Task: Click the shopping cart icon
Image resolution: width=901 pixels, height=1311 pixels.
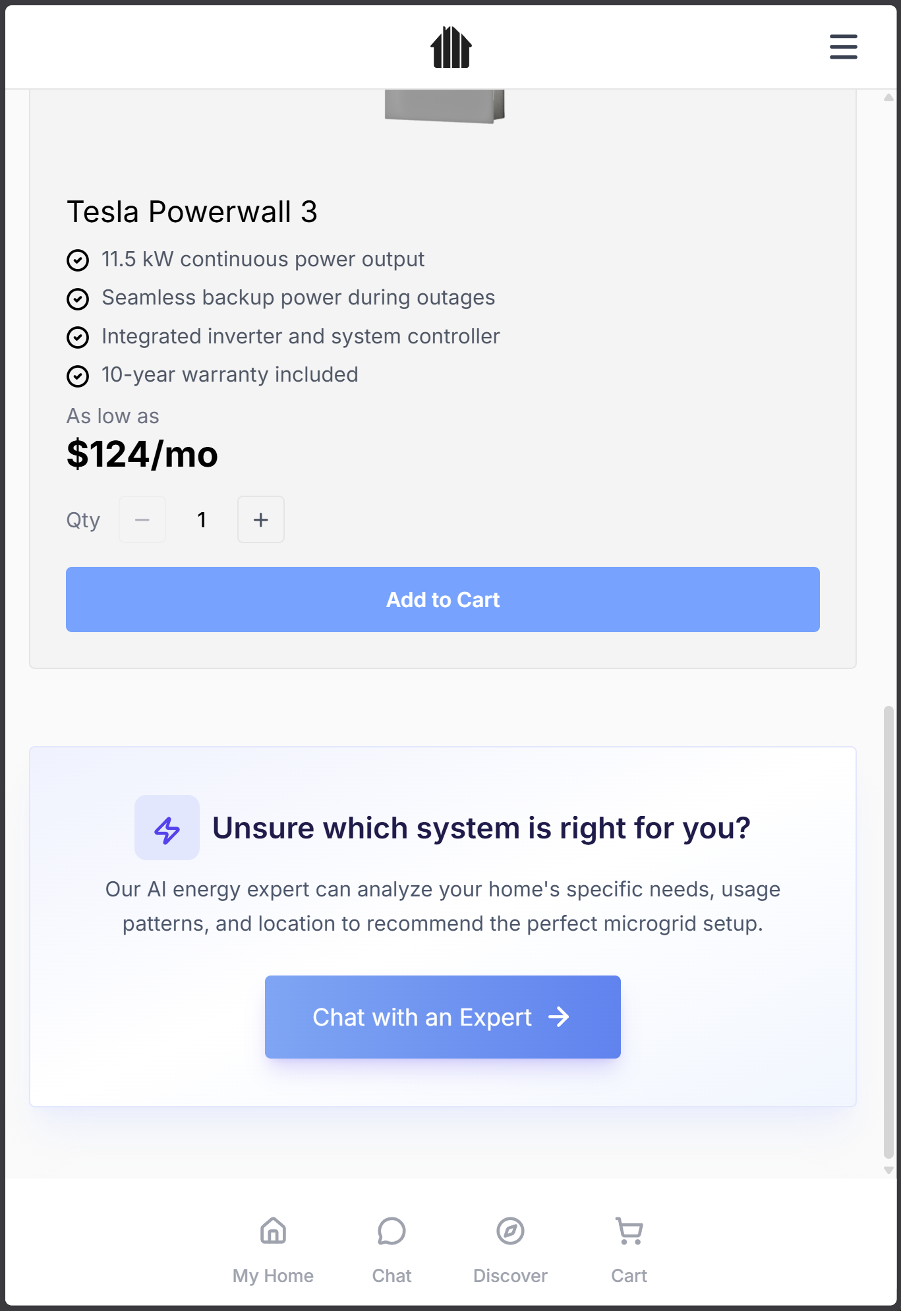Action: click(629, 1230)
